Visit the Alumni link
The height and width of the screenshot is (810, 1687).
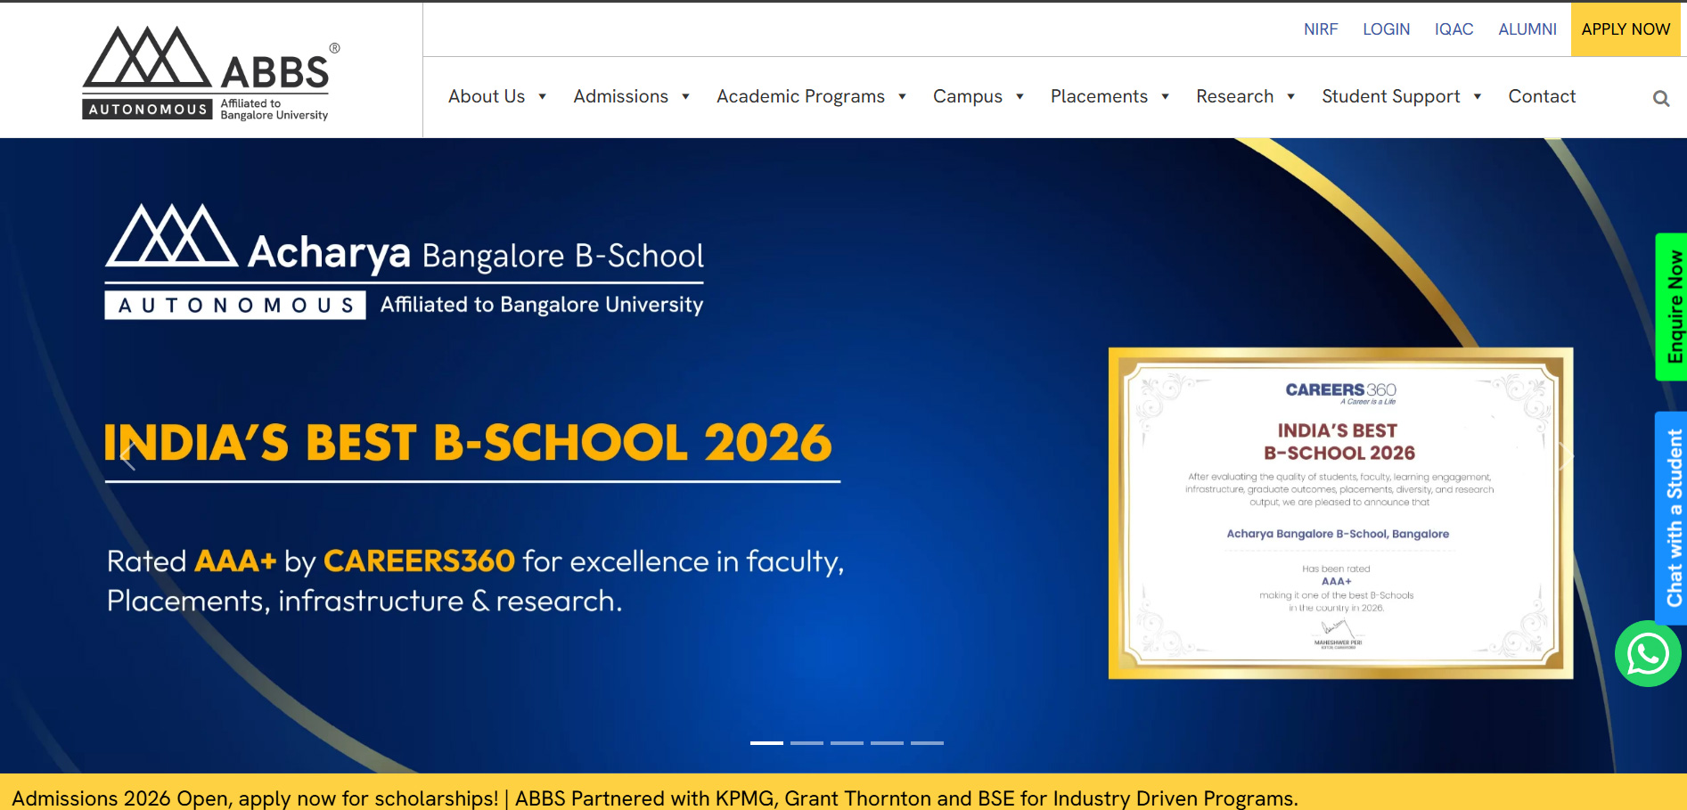pyautogui.click(x=1527, y=29)
